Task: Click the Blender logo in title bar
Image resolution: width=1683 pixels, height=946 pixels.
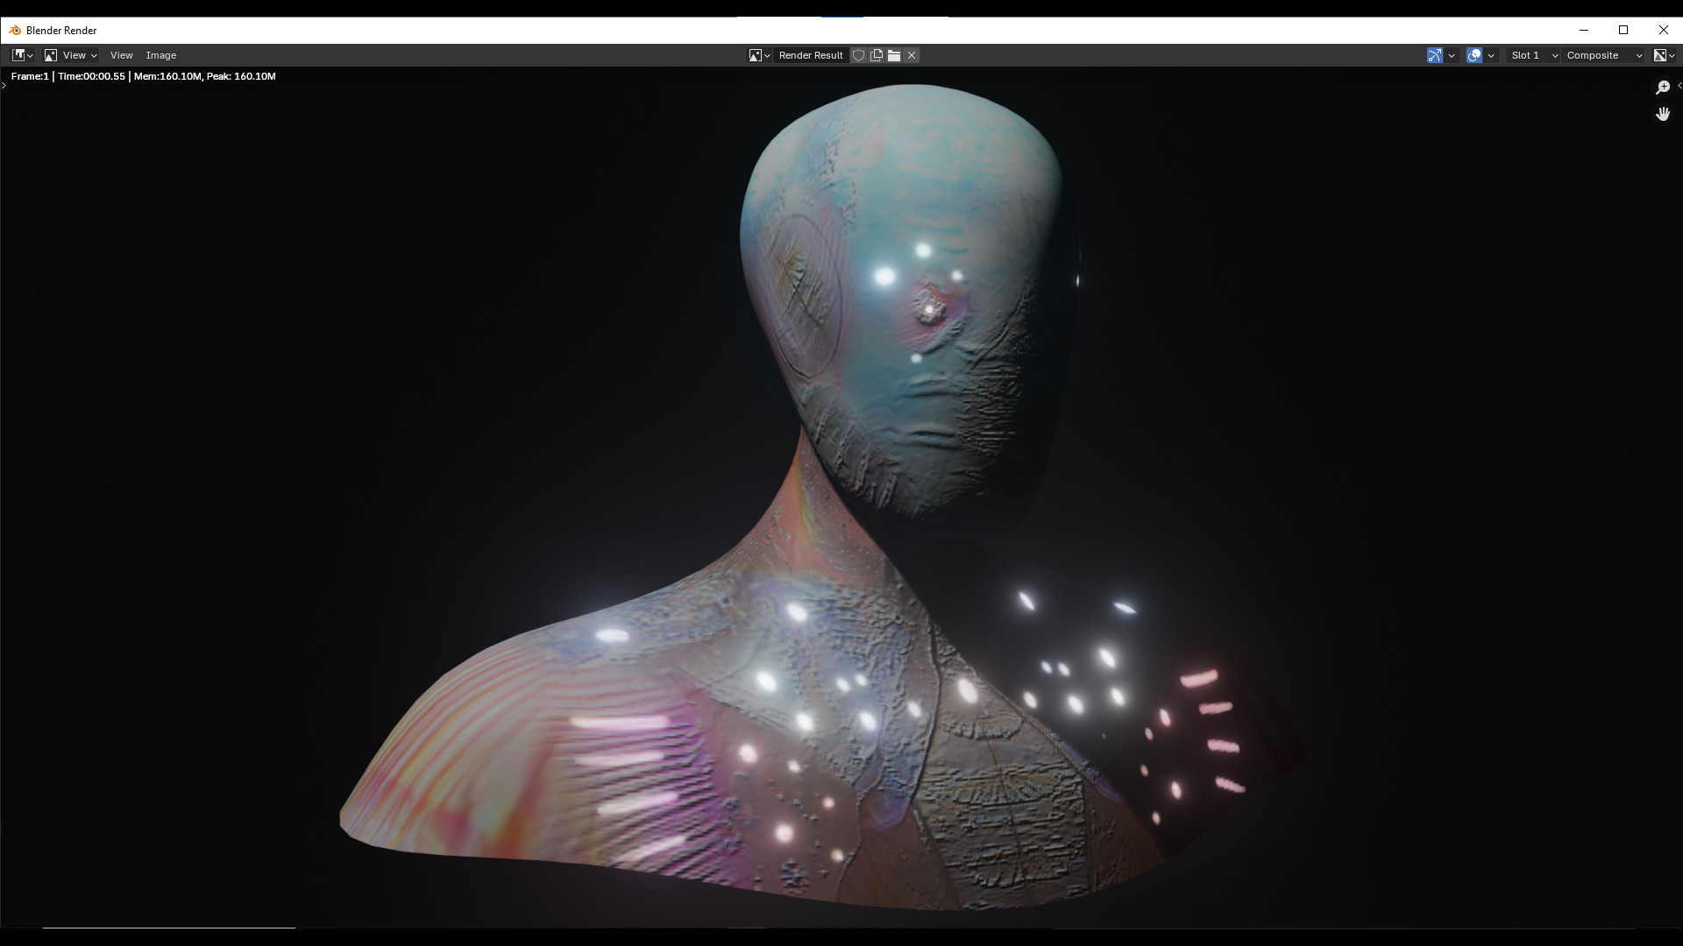Action: (x=15, y=30)
